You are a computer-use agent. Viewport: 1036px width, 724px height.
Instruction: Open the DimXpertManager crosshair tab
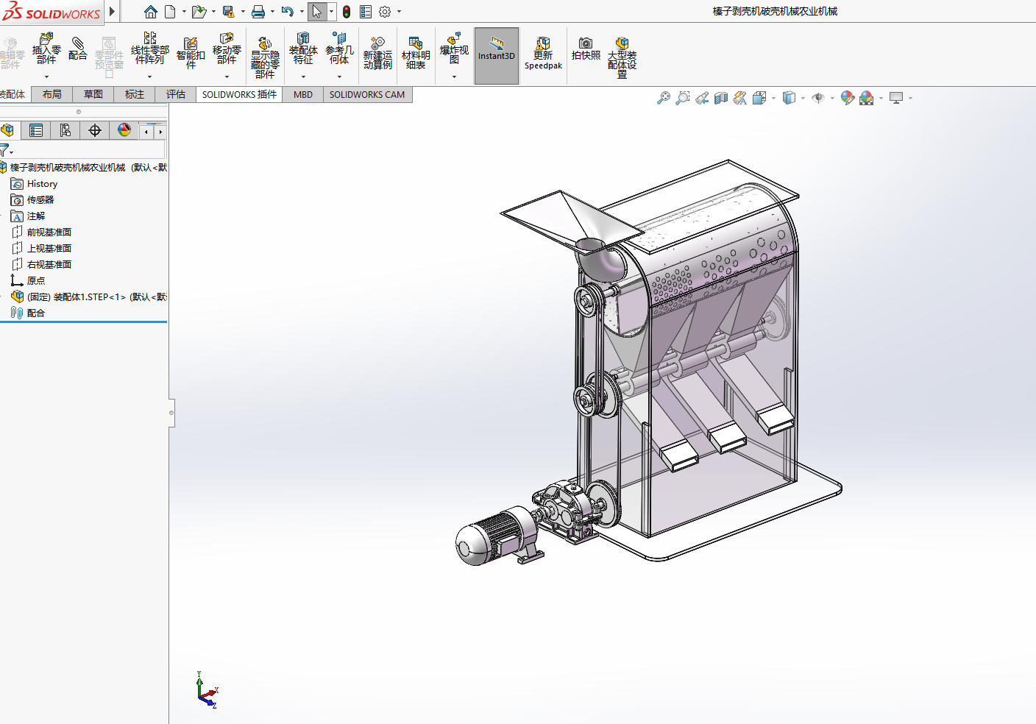pyautogui.click(x=95, y=130)
